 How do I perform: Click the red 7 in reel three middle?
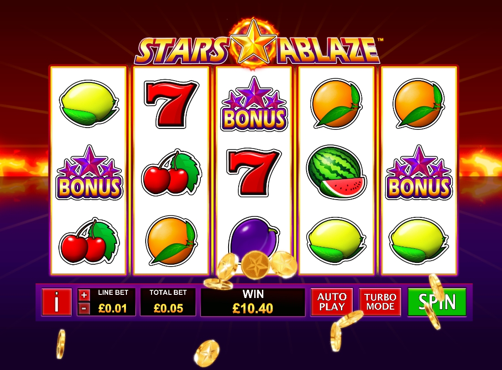click(254, 172)
